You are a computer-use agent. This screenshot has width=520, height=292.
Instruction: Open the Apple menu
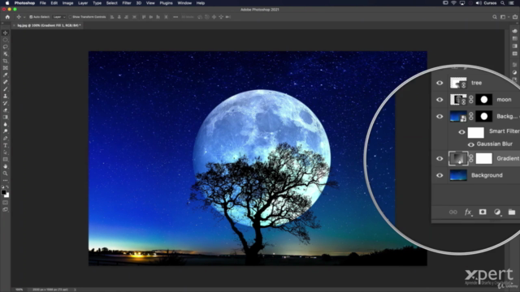[7, 3]
